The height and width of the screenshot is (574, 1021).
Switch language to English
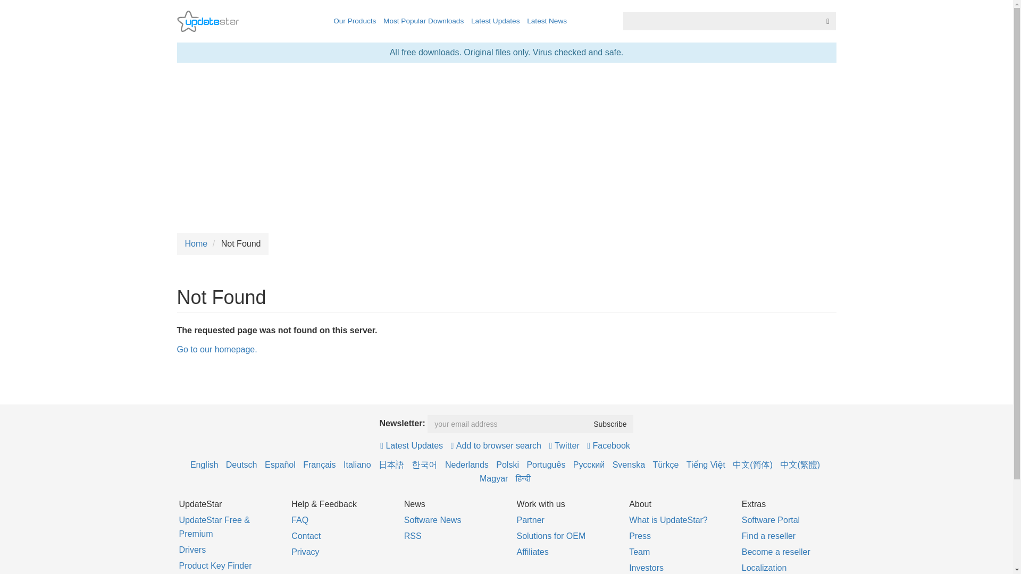(204, 465)
